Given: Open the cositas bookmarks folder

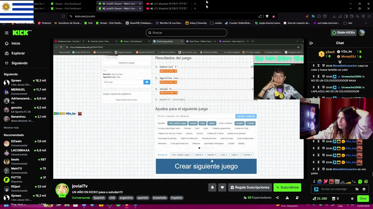Looking at the screenshot, I should (216, 23).
